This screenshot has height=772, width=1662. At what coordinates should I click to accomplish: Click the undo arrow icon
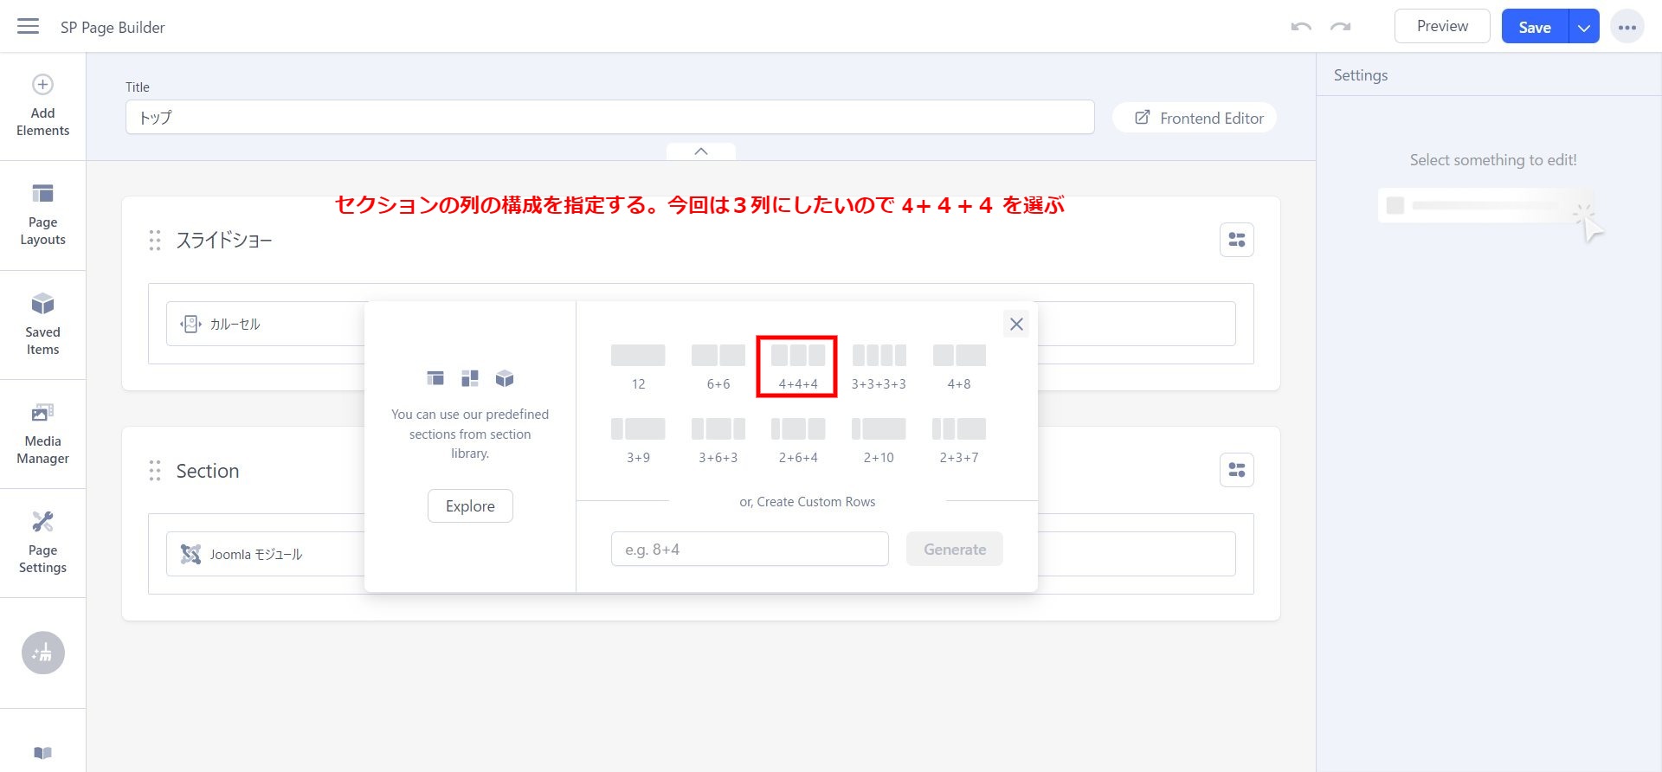[x=1301, y=27]
